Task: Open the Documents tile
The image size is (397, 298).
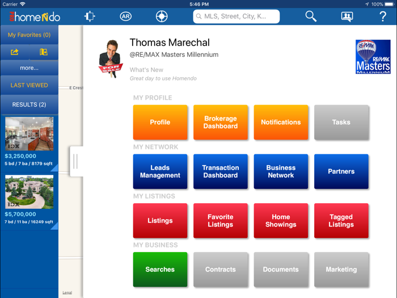Action: click(281, 270)
